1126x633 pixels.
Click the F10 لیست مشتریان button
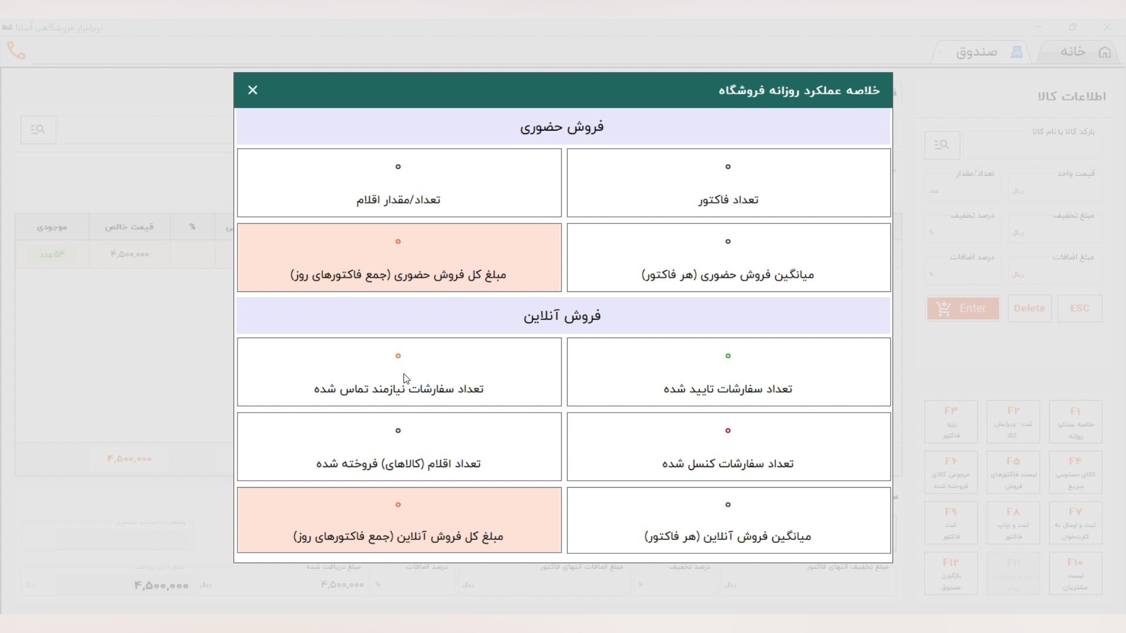click(1075, 573)
